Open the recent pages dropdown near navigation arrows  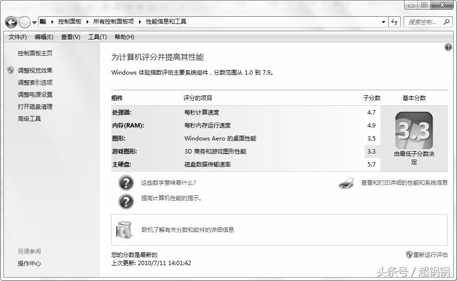tap(34, 22)
